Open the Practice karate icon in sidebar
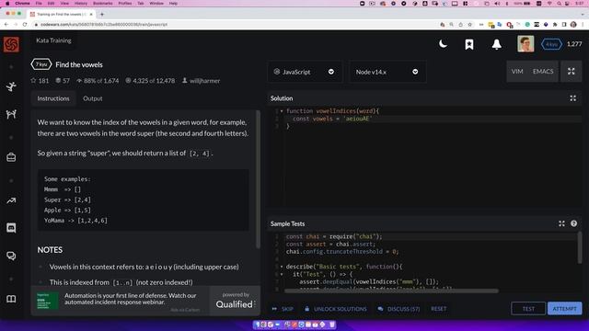Viewport: 589px width, 331px height. point(11,86)
